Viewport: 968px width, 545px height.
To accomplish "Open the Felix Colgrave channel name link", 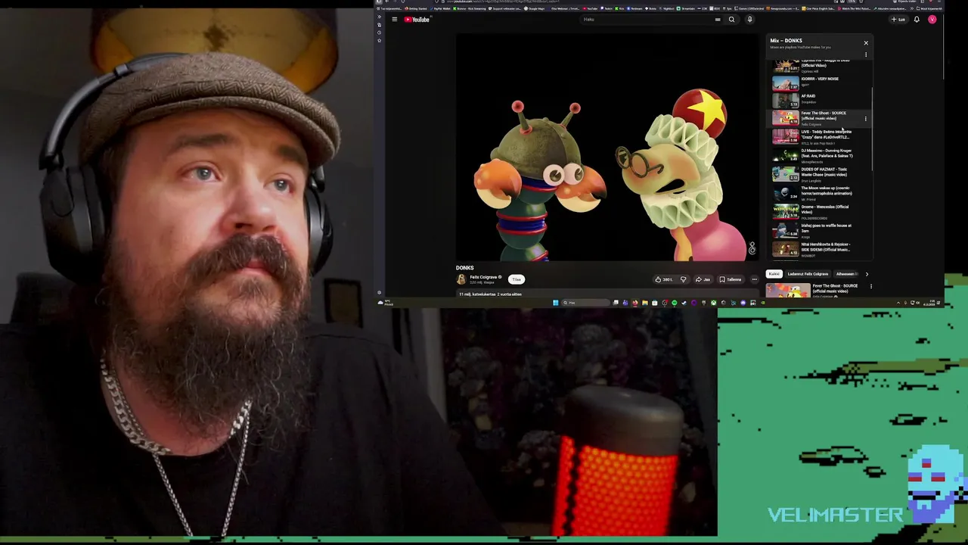I will point(483,277).
